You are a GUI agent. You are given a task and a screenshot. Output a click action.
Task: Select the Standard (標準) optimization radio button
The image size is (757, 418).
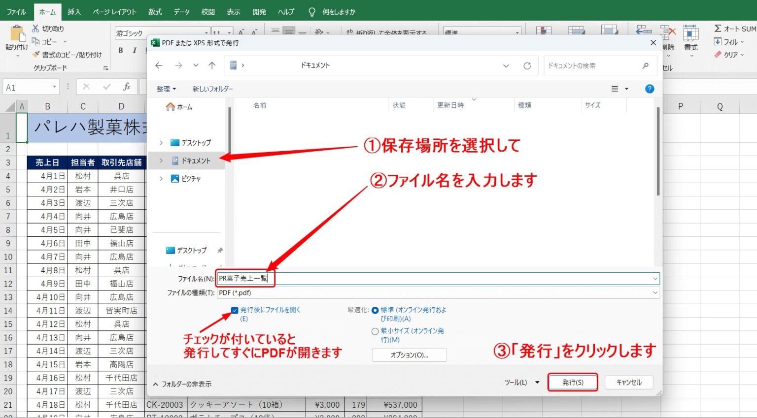point(375,310)
